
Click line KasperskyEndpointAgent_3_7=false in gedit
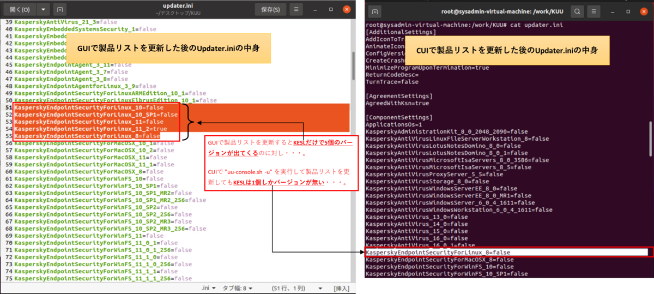click(x=71, y=71)
